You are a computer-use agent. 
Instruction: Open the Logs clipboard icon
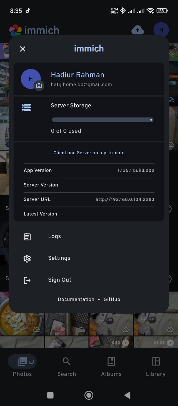pyautogui.click(x=27, y=236)
